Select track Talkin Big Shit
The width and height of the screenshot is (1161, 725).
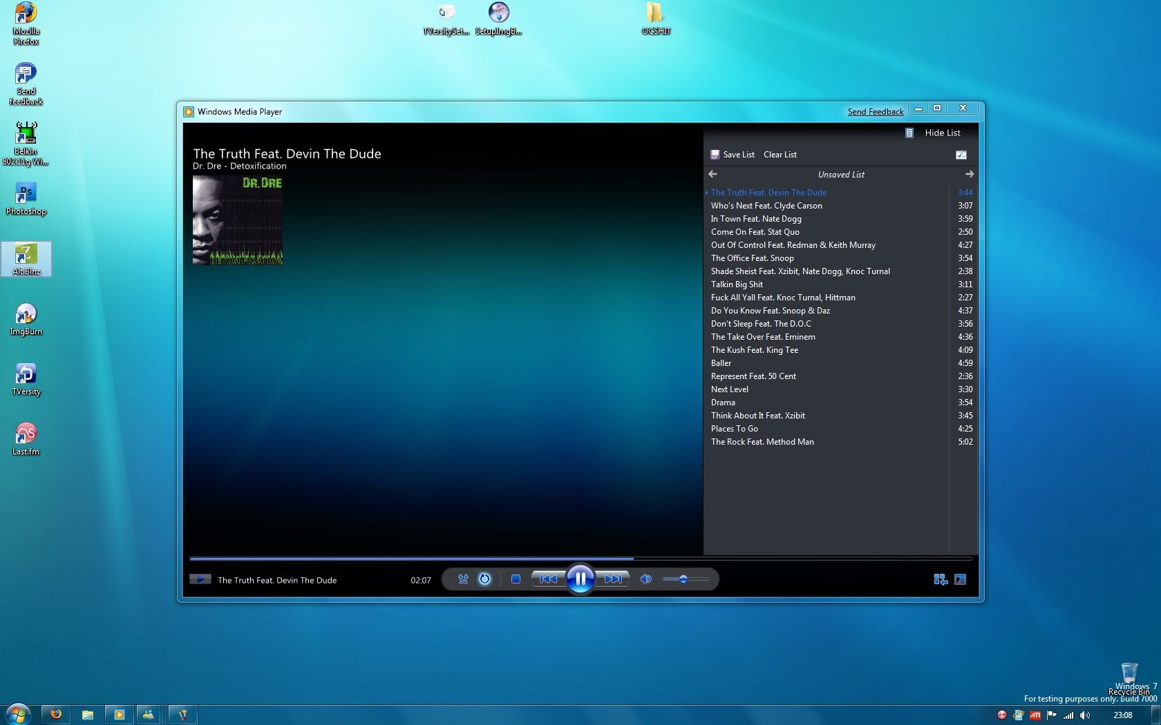click(840, 284)
